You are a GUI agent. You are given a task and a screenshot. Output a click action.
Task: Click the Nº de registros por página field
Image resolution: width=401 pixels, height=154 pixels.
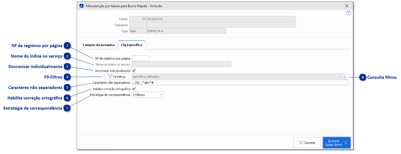(x=140, y=58)
